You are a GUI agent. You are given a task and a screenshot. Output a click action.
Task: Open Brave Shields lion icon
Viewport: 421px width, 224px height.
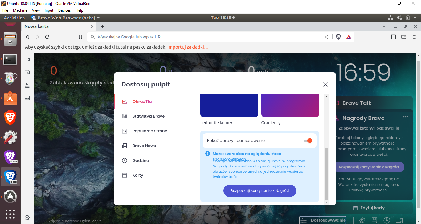pos(338,37)
